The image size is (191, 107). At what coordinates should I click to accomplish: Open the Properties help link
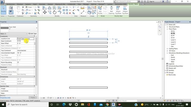pyautogui.click(x=5, y=97)
